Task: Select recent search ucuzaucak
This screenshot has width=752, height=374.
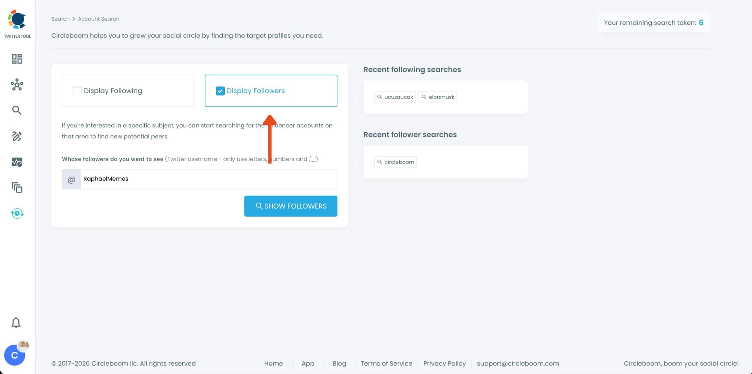Action: point(395,97)
